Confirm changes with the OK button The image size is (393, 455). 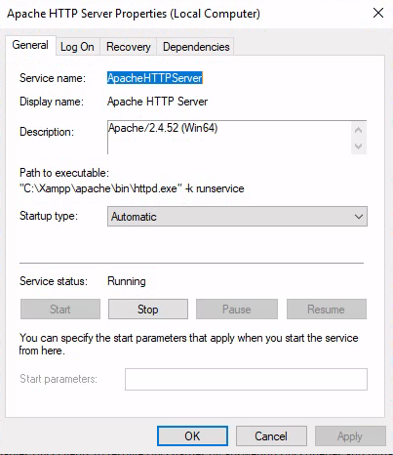[x=192, y=436]
